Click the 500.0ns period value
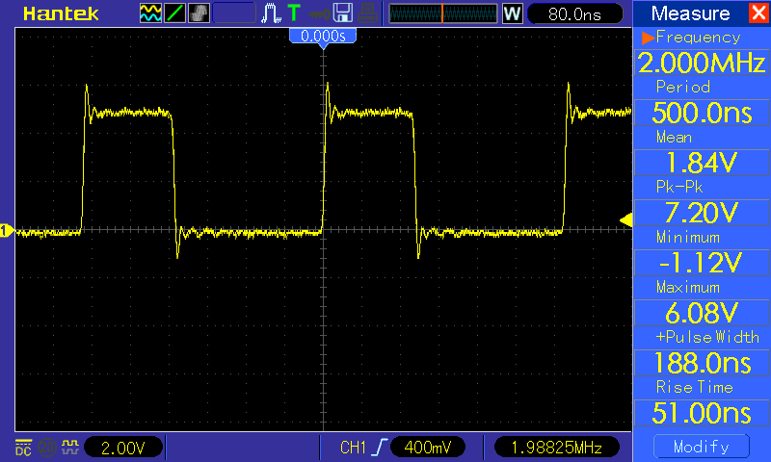The width and height of the screenshot is (771, 462). 702,113
